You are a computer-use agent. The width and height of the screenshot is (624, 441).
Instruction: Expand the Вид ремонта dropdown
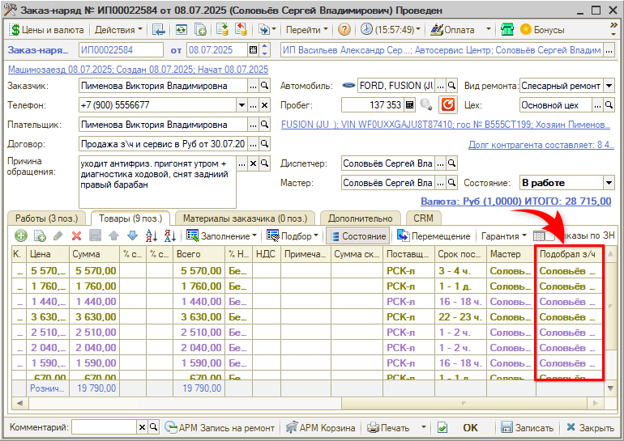click(609, 86)
